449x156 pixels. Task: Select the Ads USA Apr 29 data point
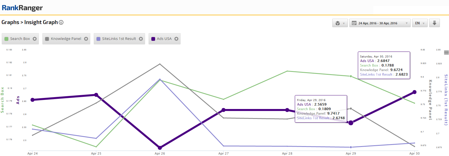(351, 123)
